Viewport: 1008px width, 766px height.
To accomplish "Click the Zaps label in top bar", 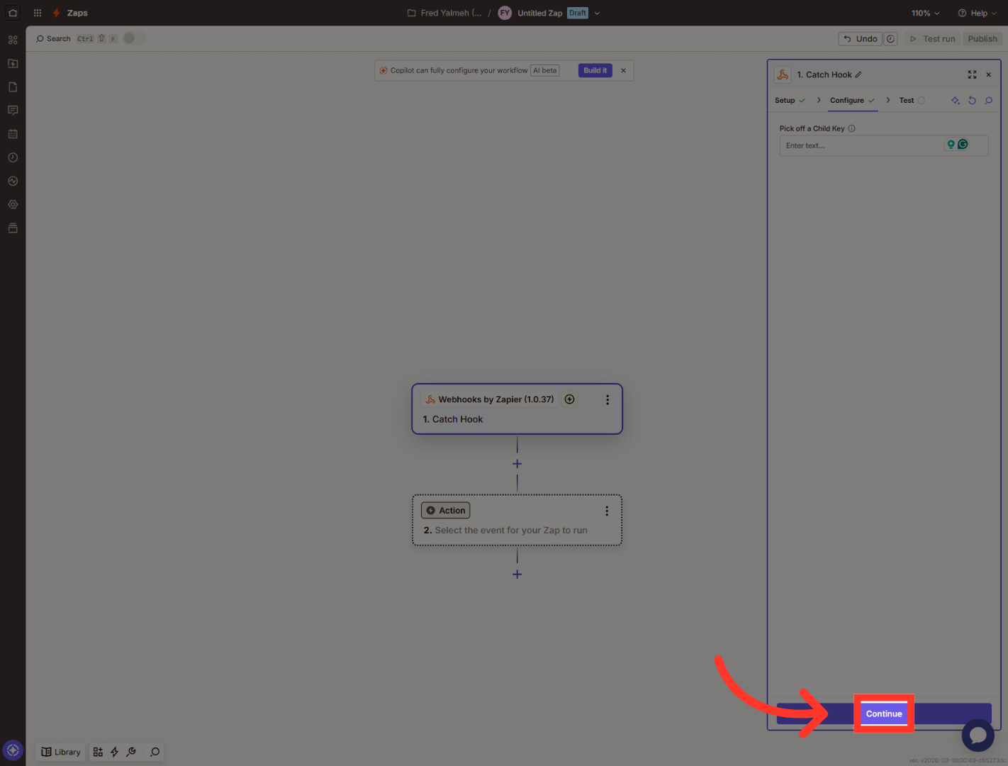I will 77,13.
